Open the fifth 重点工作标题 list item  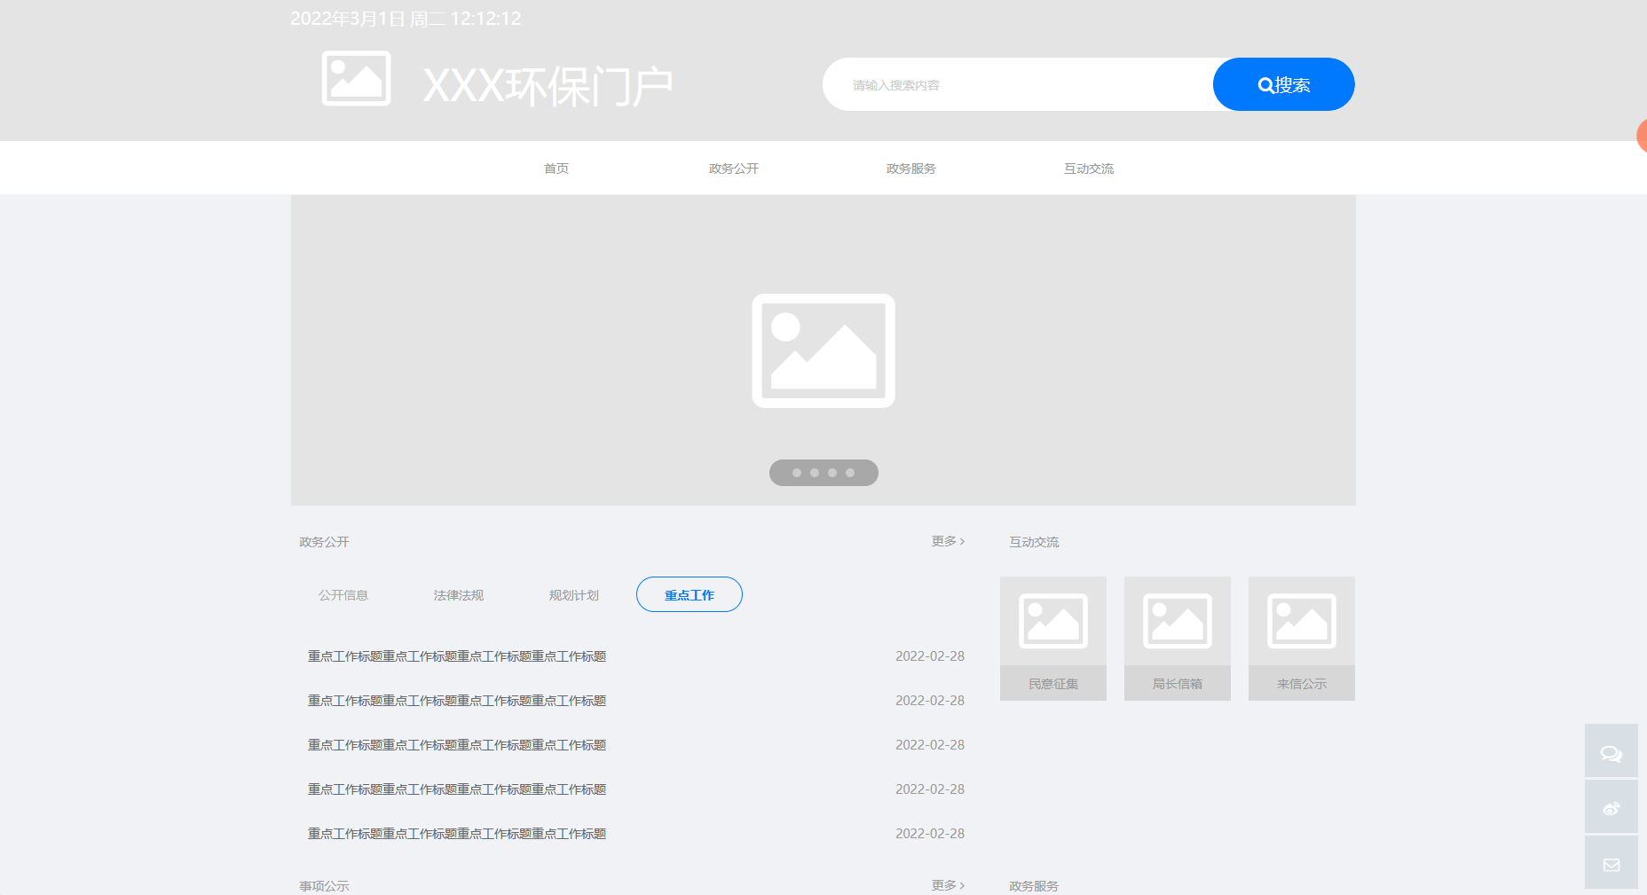(457, 834)
